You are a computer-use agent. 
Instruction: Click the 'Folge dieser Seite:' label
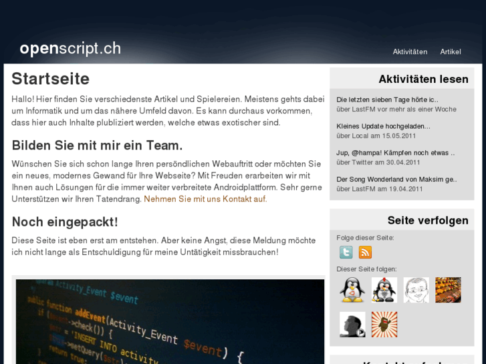(x=365, y=238)
